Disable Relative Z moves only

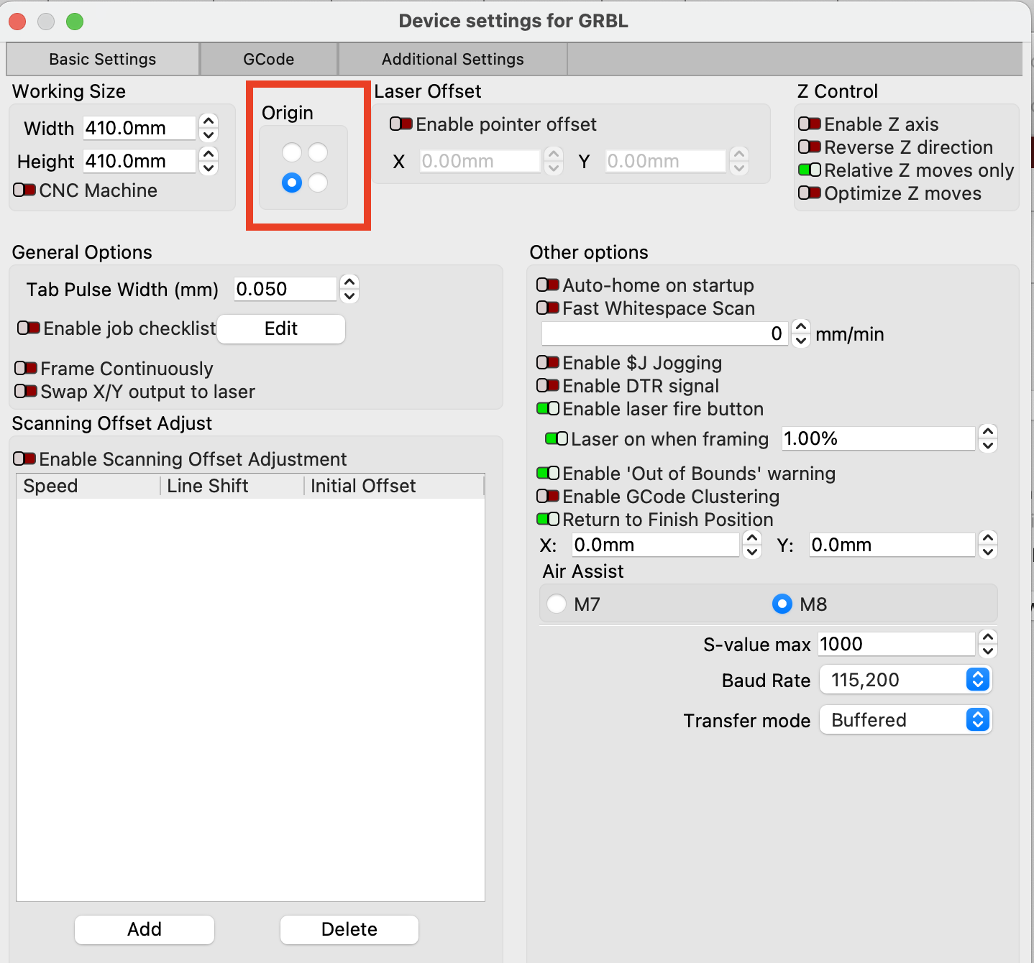(x=810, y=170)
